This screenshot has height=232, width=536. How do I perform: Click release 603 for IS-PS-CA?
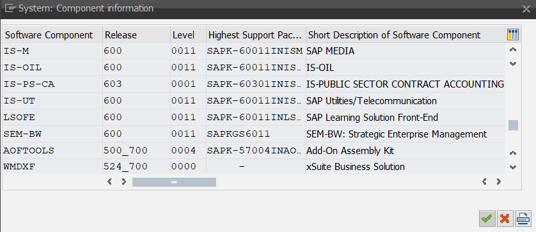pyautogui.click(x=136, y=84)
